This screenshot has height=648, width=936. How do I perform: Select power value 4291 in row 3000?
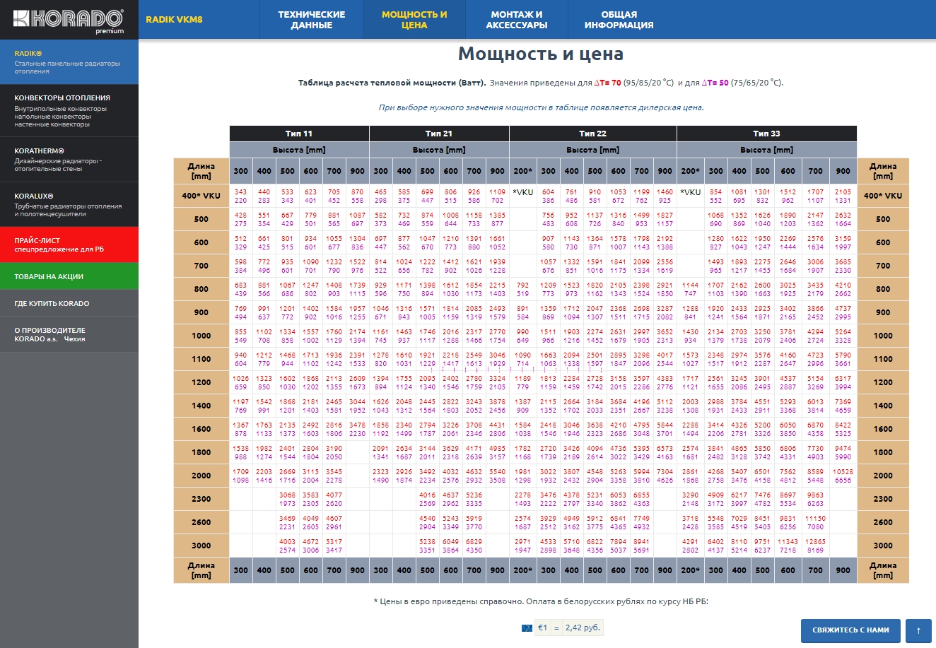click(690, 542)
